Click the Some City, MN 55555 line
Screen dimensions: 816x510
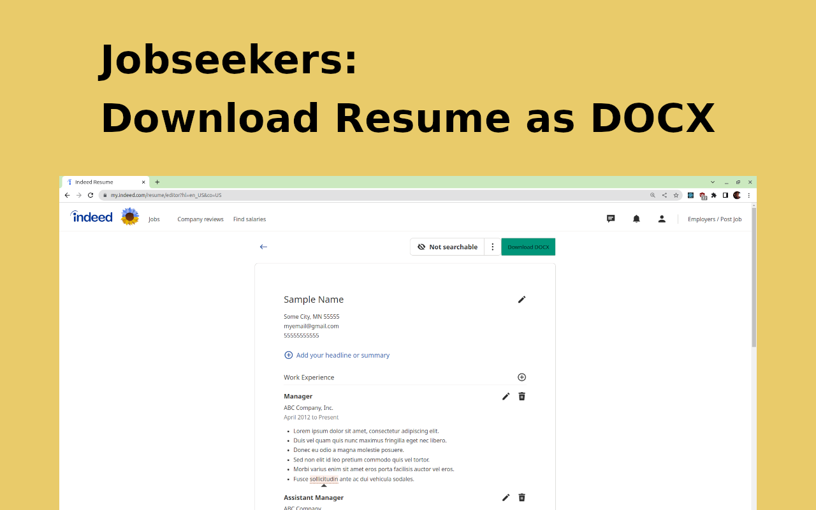tap(312, 316)
